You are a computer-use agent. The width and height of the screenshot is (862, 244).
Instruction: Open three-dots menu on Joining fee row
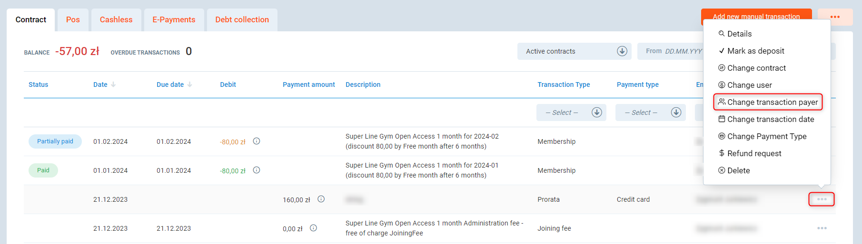(822, 228)
